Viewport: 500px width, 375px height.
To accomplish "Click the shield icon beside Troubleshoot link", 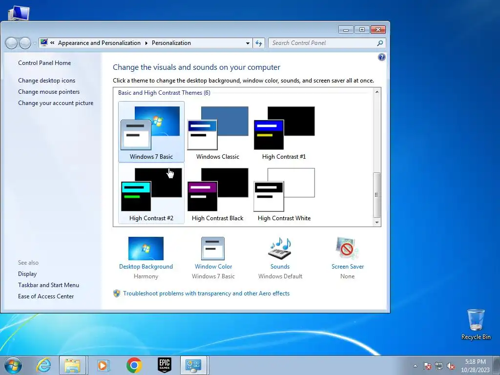I will (117, 293).
